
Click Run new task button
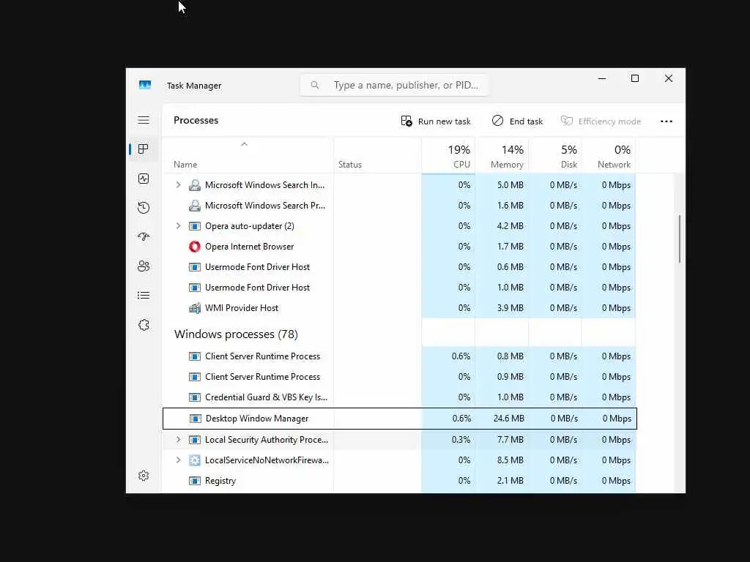click(436, 121)
